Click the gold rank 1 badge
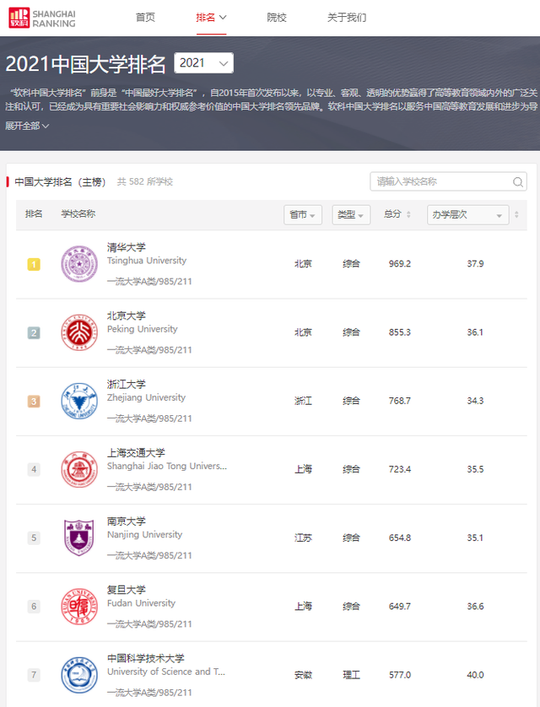The image size is (540, 707). click(x=34, y=264)
